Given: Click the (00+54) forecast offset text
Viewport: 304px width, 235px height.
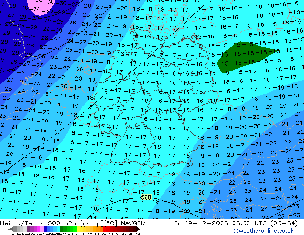Looking at the screenshot, I should (290, 224).
